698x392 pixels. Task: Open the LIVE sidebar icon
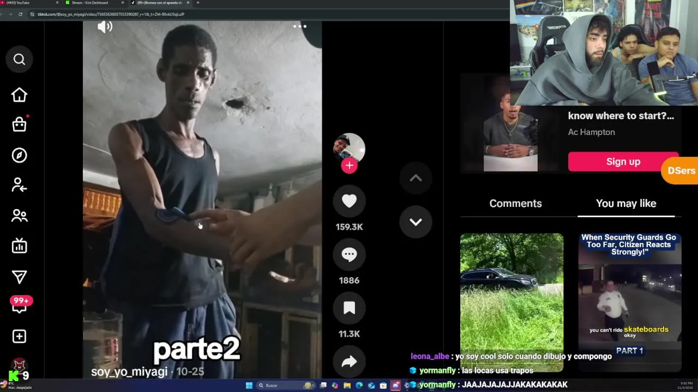point(19,246)
